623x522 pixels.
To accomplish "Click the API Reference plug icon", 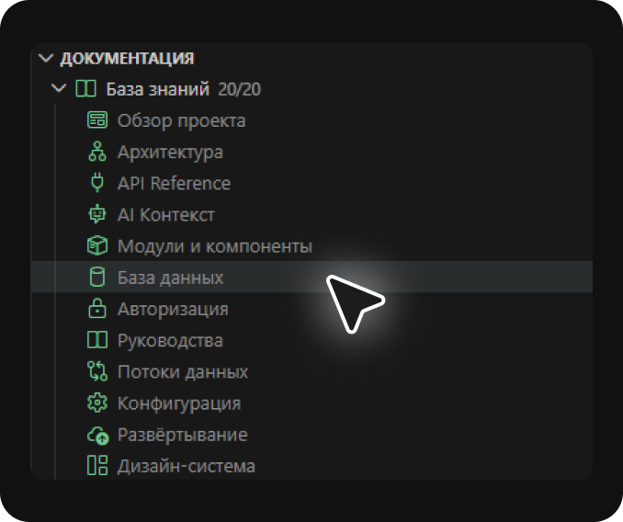I will [96, 183].
